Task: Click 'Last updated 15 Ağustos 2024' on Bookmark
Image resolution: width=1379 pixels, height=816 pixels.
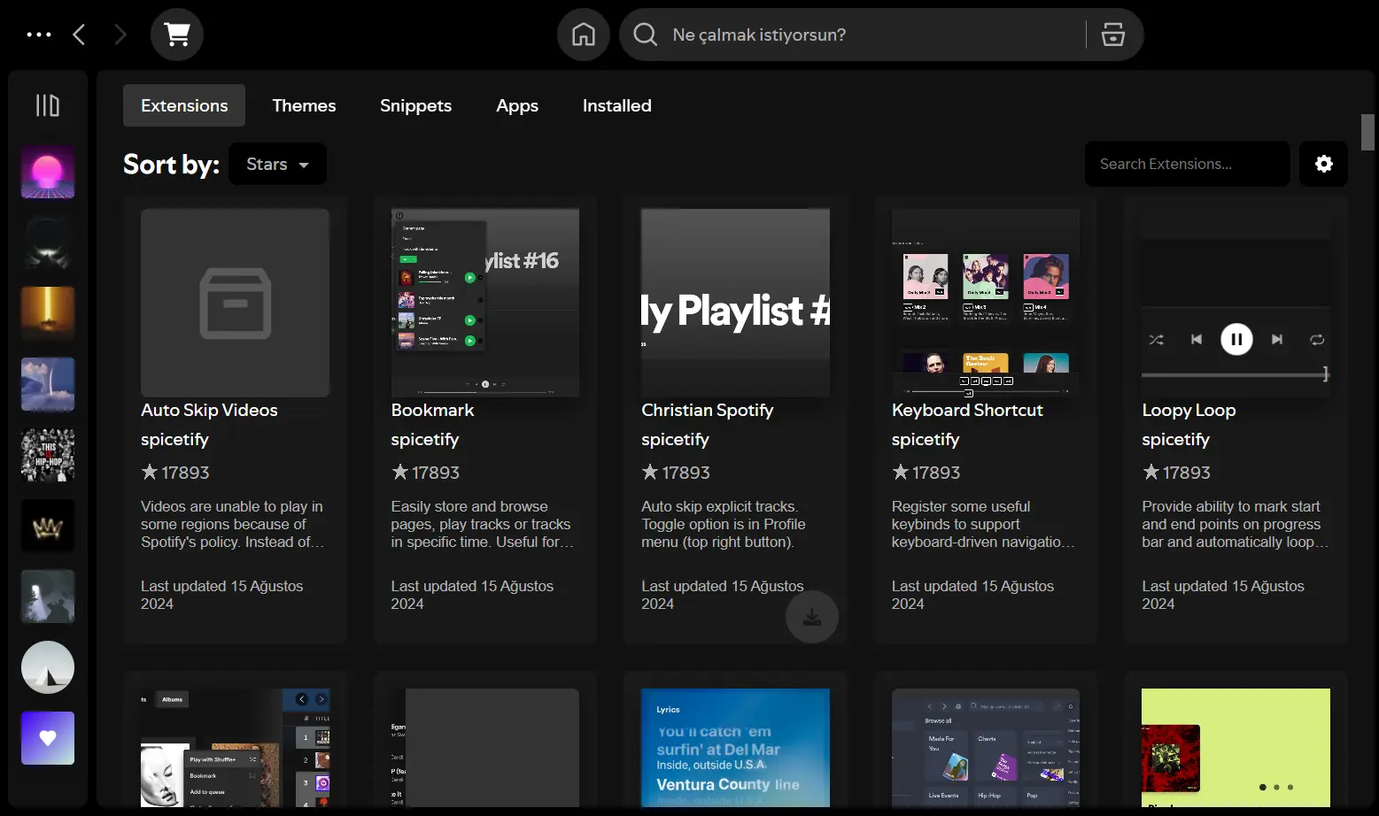Action: [472, 595]
